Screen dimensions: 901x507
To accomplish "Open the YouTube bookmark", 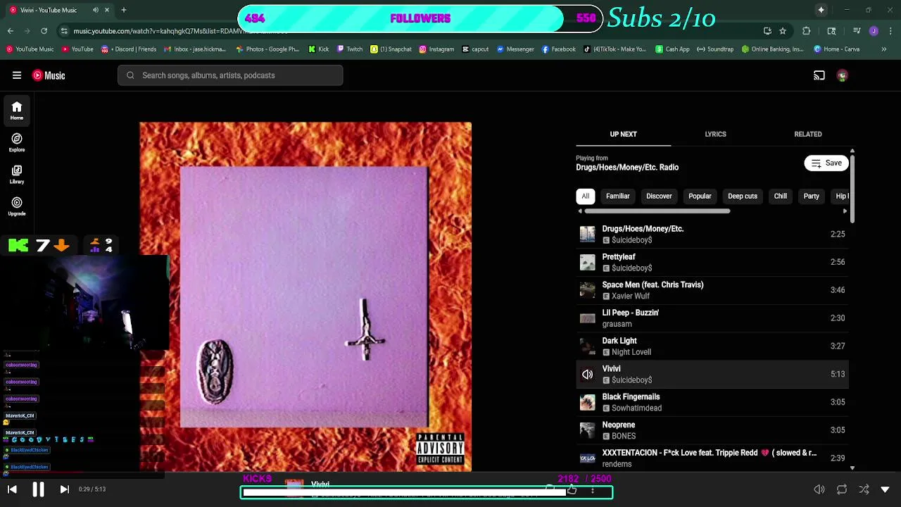I will pyautogui.click(x=77, y=49).
